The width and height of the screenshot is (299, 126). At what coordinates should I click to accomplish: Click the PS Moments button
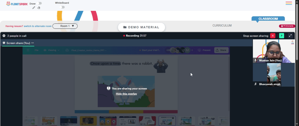287,26
